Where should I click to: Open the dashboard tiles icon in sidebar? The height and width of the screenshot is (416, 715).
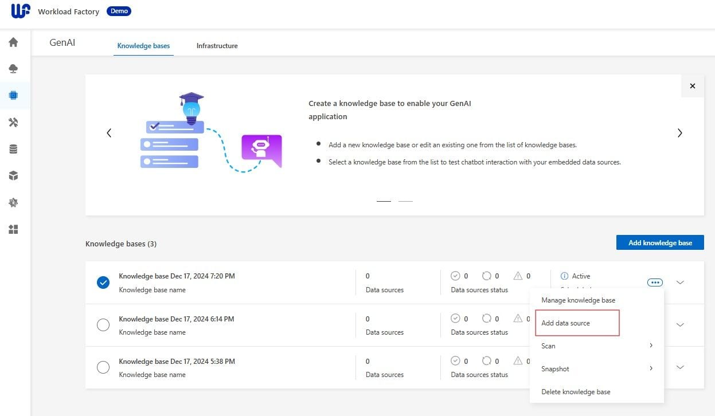pos(14,229)
